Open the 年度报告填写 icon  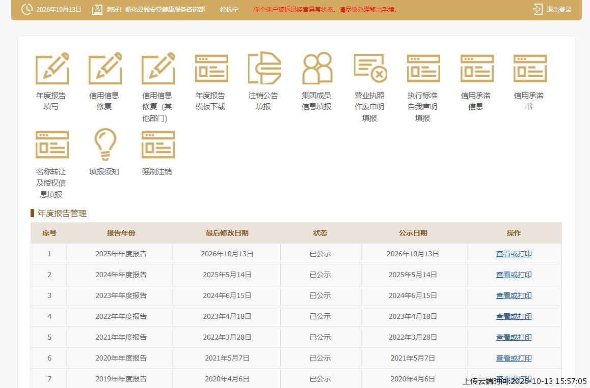coord(52,68)
